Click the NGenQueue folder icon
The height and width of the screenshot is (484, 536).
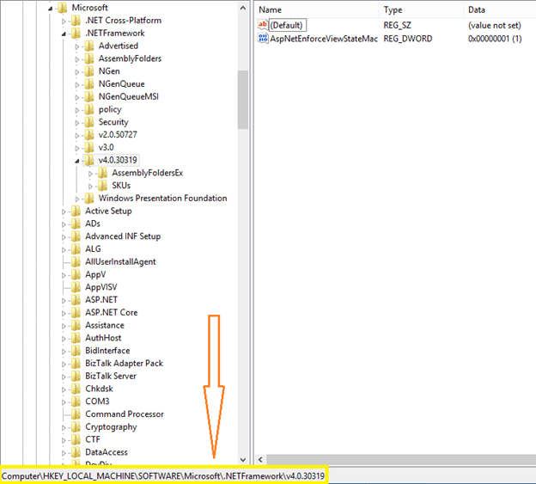coord(89,83)
